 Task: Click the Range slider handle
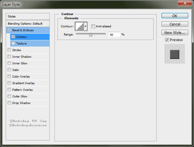point(91,35)
